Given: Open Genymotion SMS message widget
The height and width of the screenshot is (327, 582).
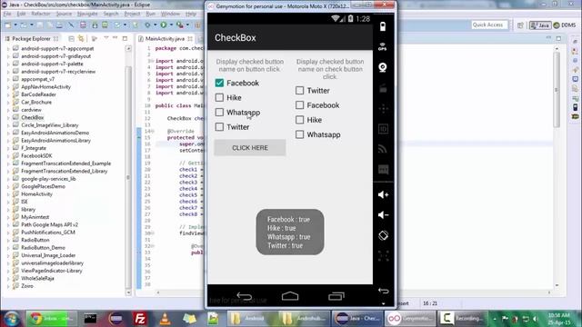Looking at the screenshot, I should (383, 170).
